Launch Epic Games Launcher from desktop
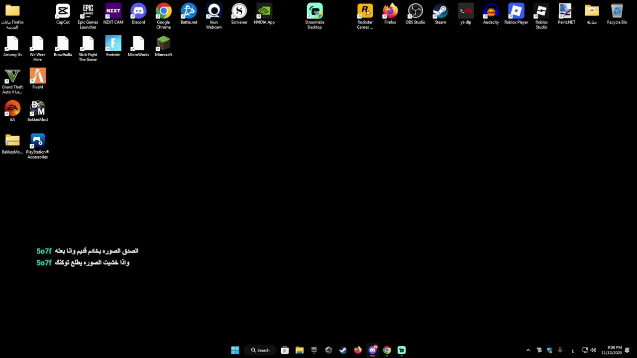Viewport: 637px width, 358px height. pyautogui.click(x=88, y=17)
